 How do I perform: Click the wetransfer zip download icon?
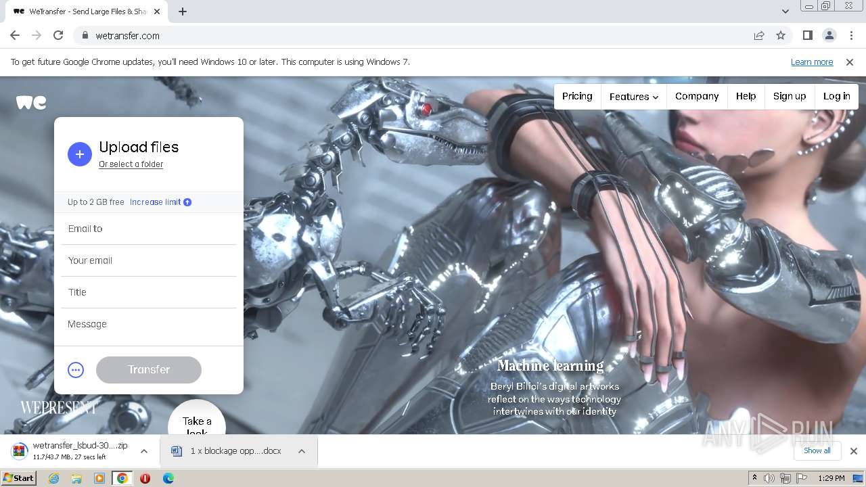point(20,451)
